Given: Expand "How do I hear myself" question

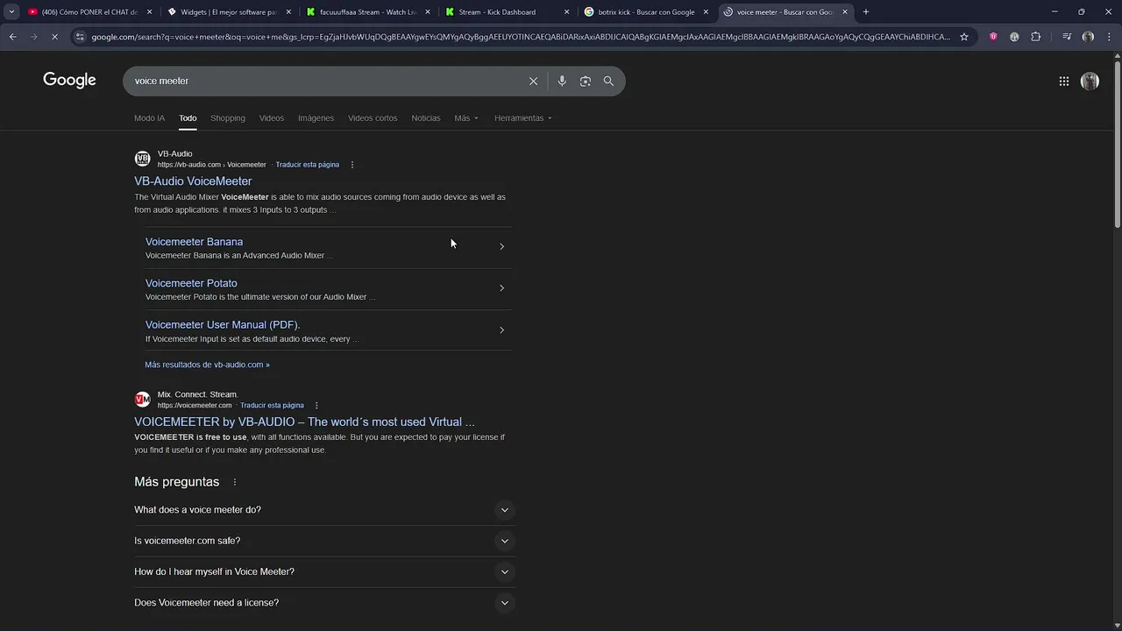Looking at the screenshot, I should coord(504,572).
